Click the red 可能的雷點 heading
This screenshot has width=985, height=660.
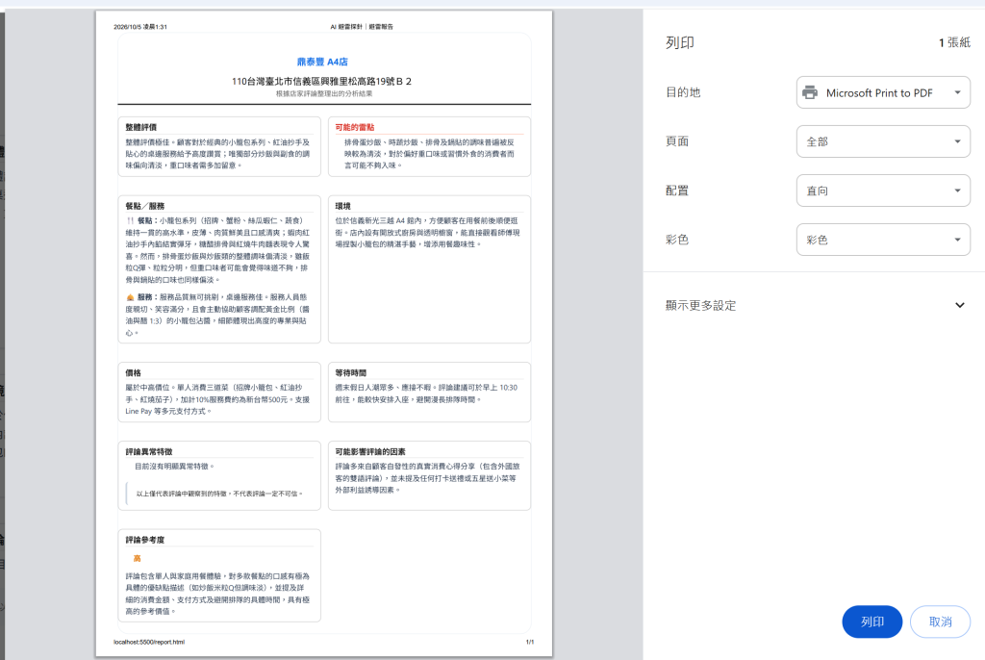pyautogui.click(x=354, y=127)
